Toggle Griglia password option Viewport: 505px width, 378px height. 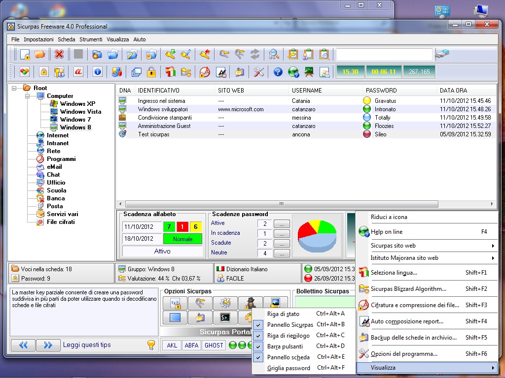click(304, 368)
